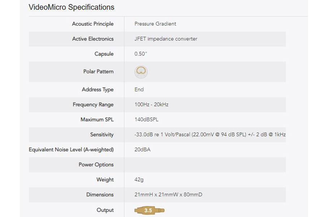Screen dimensions: 325x217
Task: Click the Capsule 0.50" value
Action: [x=140, y=54]
